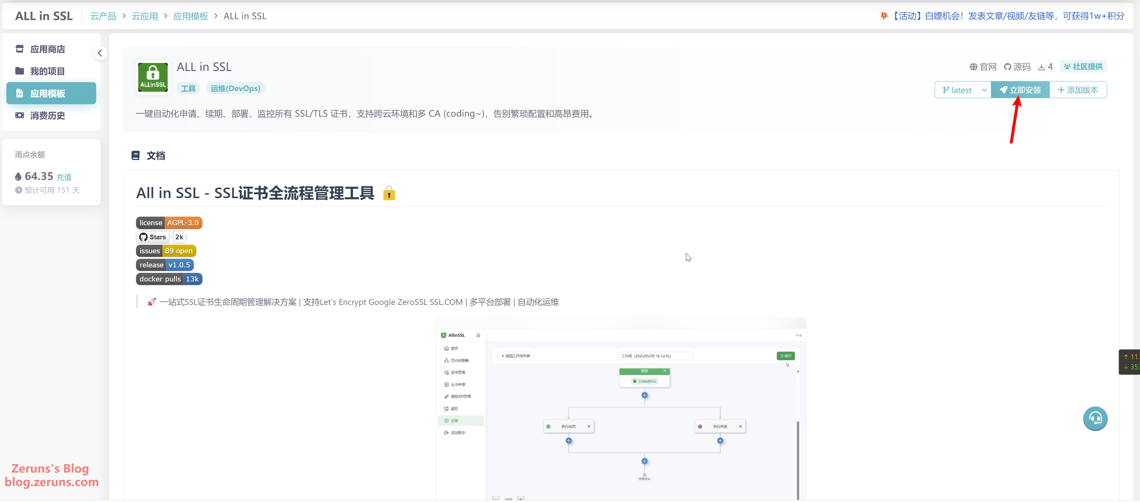This screenshot has height=502, width=1140.
Task: Open the latest version dropdown
Action: 962,90
